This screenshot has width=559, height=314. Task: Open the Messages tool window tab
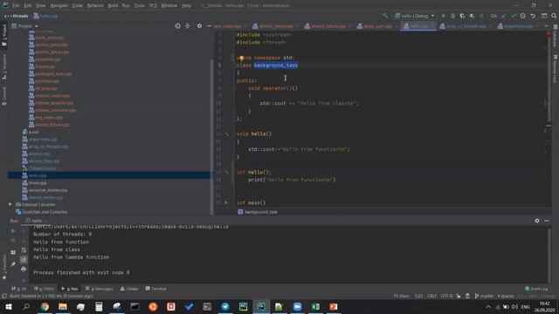pyautogui.click(x=100, y=289)
